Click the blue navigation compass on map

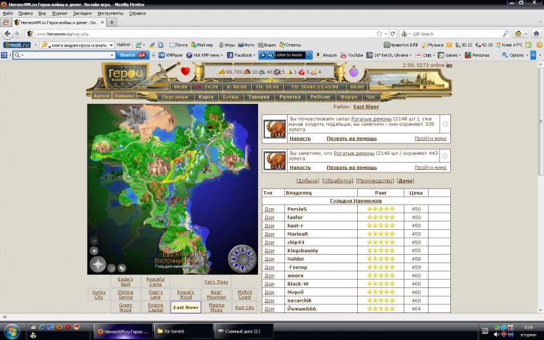(x=242, y=258)
